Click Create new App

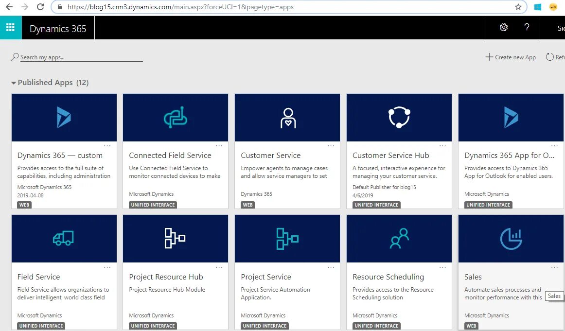511,57
